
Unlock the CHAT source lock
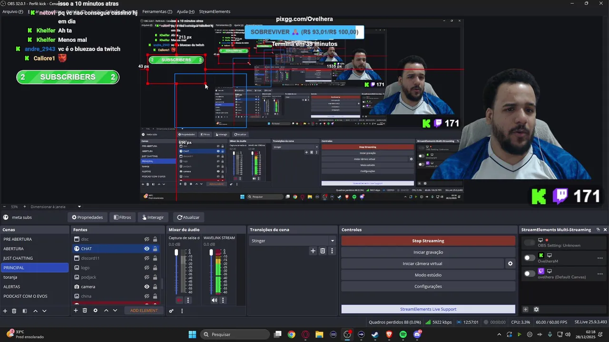point(155,249)
